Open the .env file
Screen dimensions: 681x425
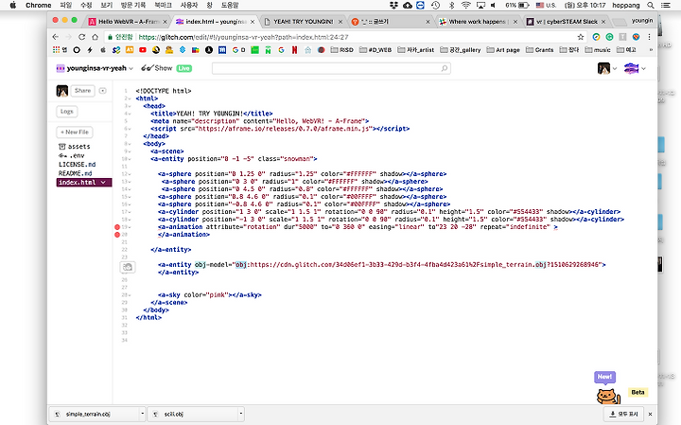(72, 155)
